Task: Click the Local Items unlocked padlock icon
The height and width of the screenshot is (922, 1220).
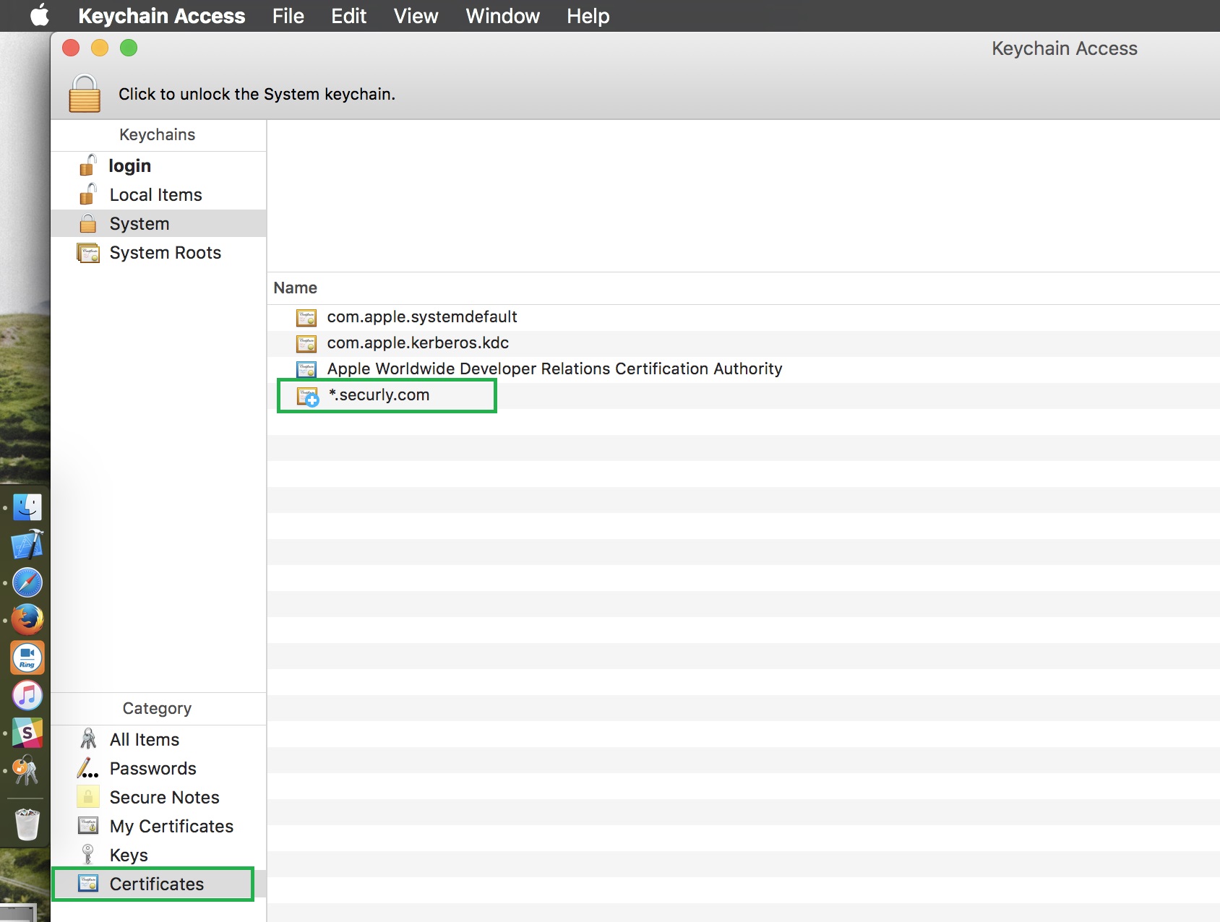Action: (x=87, y=194)
